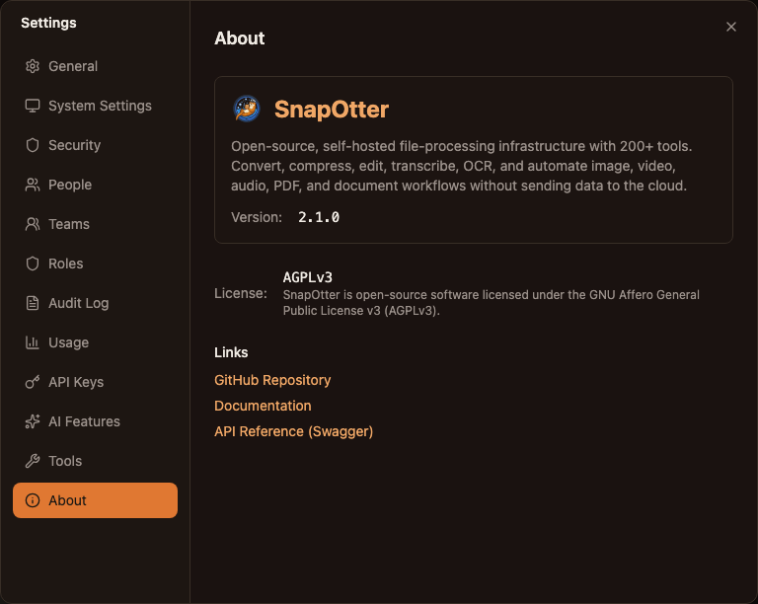Viewport: 758px width, 604px height.
Task: Click the SnapOtter product name heading
Action: point(332,110)
